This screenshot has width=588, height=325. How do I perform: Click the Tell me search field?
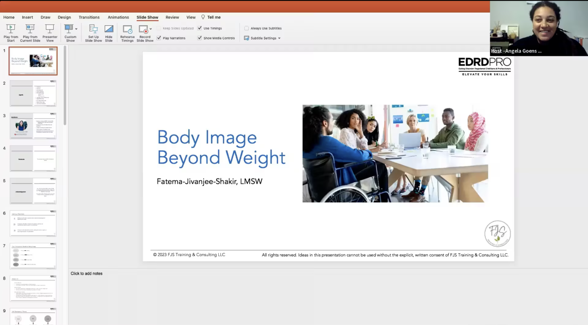tap(211, 17)
